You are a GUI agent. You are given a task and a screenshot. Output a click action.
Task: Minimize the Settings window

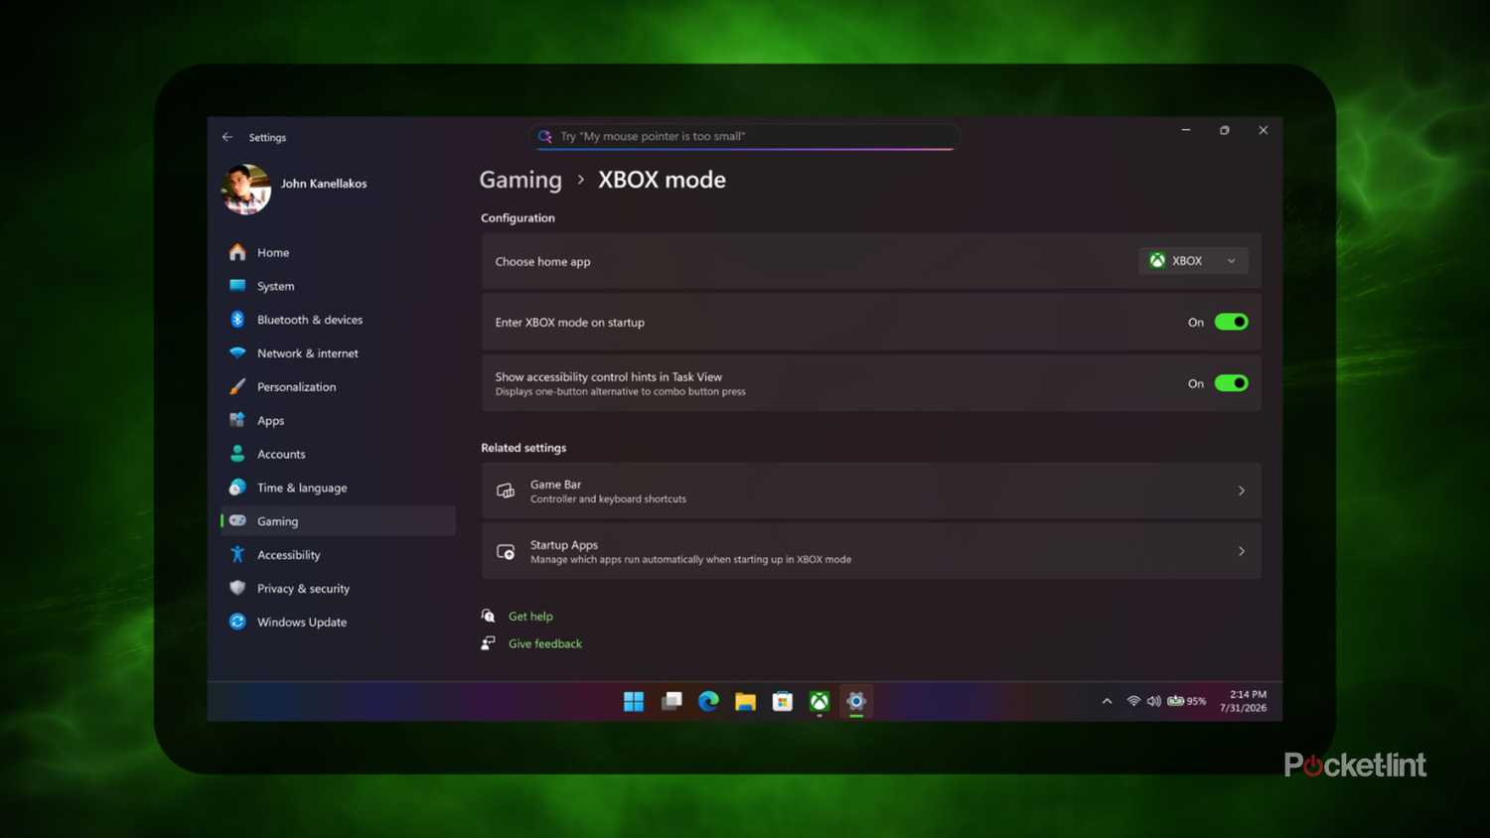click(x=1186, y=130)
